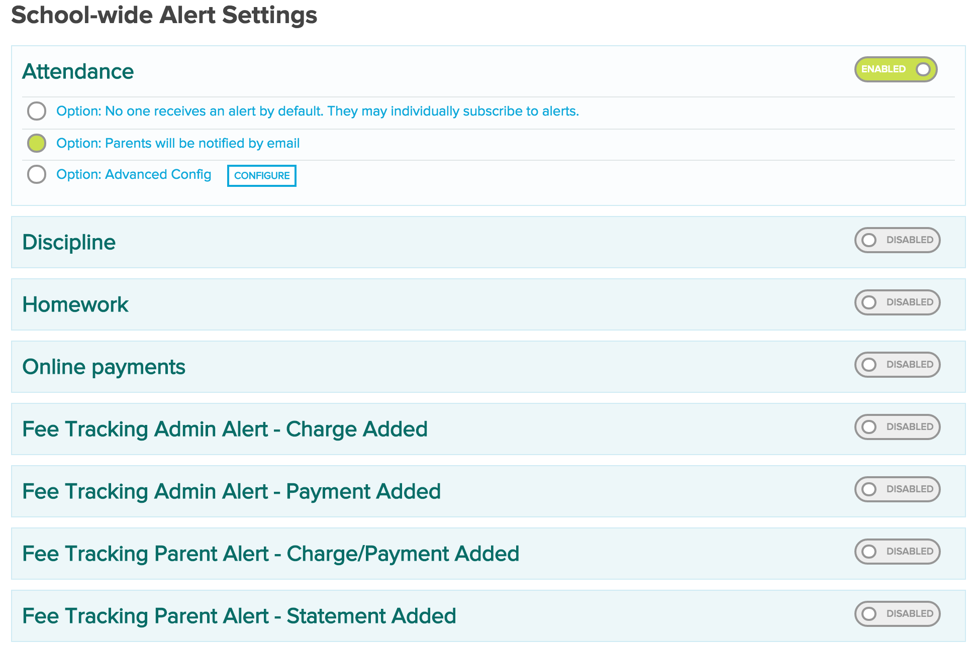
Task: Click the 'Option: Advanced Config' label text
Action: (x=134, y=174)
